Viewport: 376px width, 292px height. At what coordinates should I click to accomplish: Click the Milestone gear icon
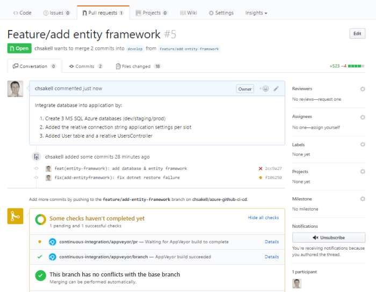click(363, 199)
